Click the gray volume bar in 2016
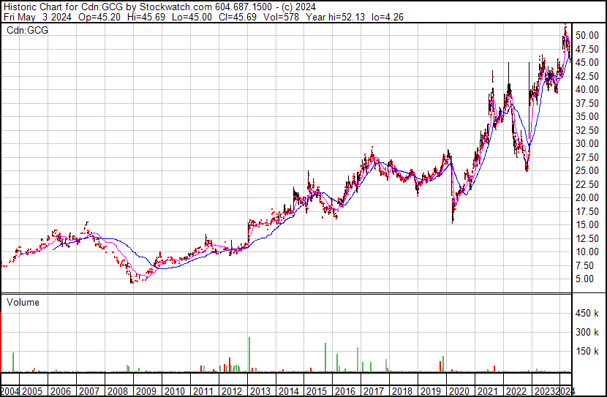The width and height of the screenshot is (607, 397). point(358,360)
